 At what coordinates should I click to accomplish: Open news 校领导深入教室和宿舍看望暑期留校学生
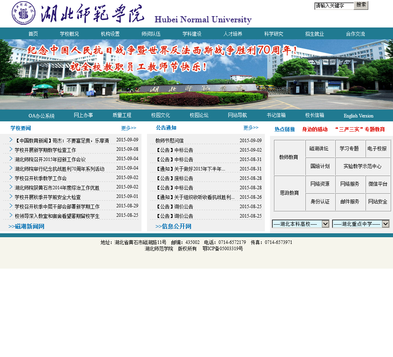coord(57,216)
